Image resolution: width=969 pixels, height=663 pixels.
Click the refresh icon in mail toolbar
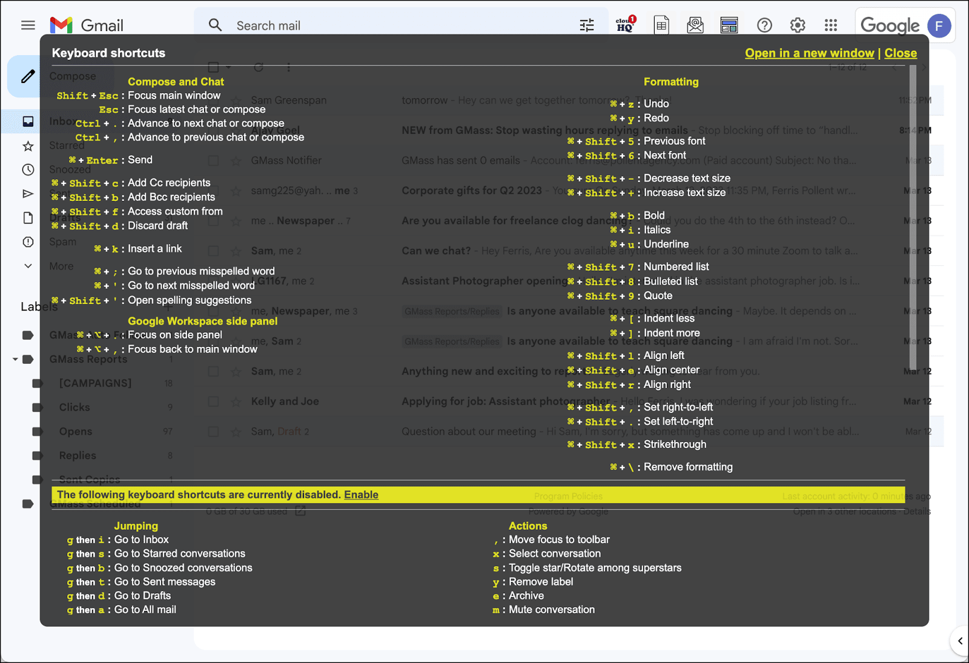point(259,67)
